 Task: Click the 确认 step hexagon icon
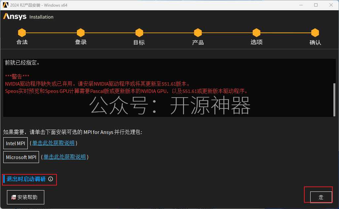click(315, 33)
